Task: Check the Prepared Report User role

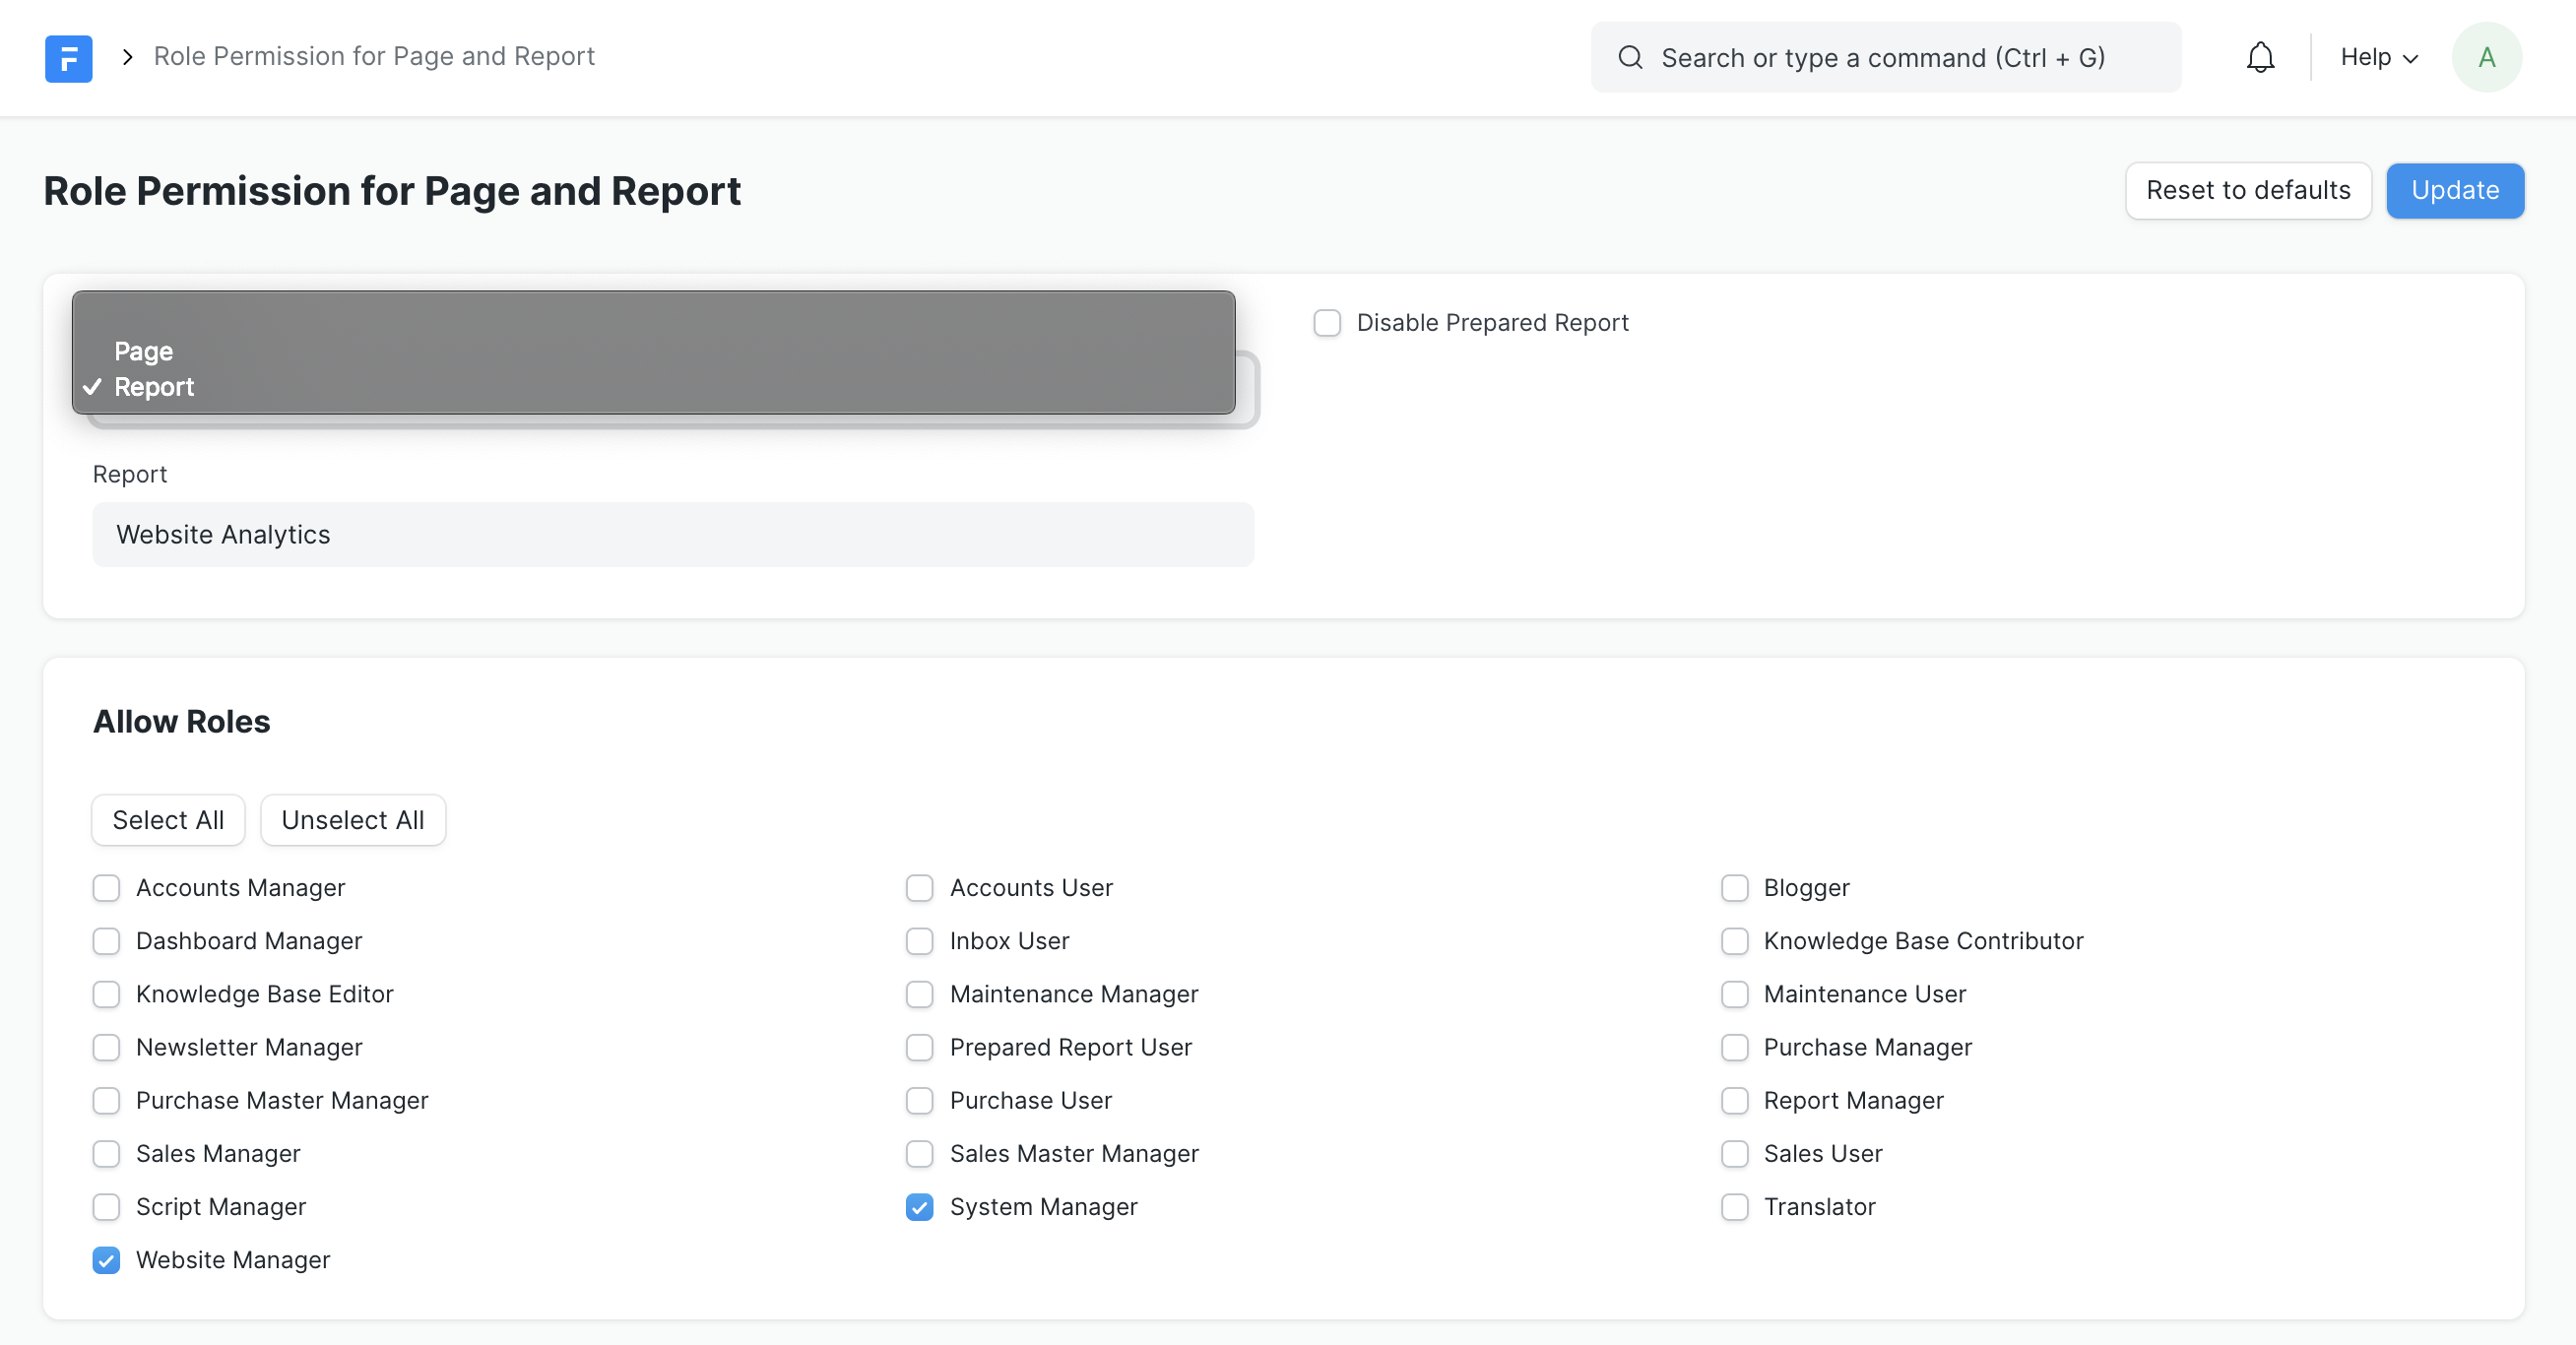Action: click(x=919, y=1047)
